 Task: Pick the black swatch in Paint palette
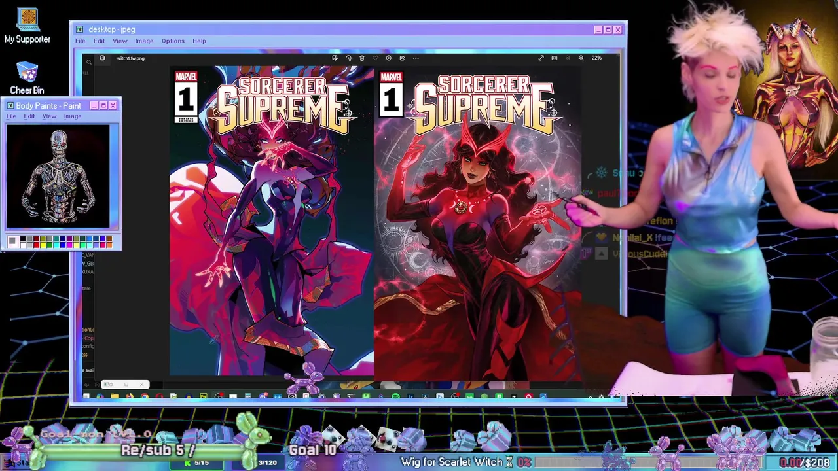pyautogui.click(x=23, y=239)
